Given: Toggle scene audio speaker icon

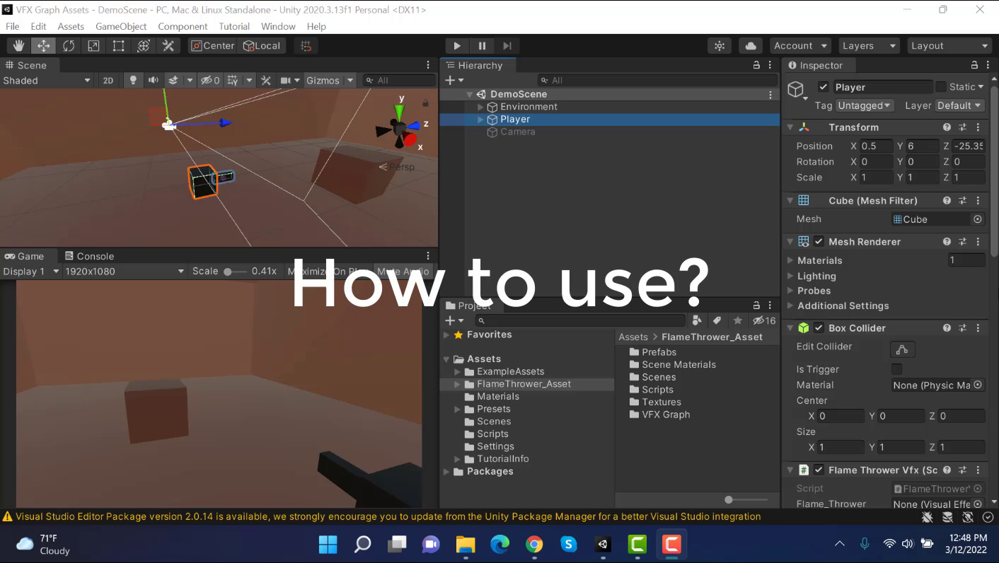Looking at the screenshot, I should tap(153, 81).
